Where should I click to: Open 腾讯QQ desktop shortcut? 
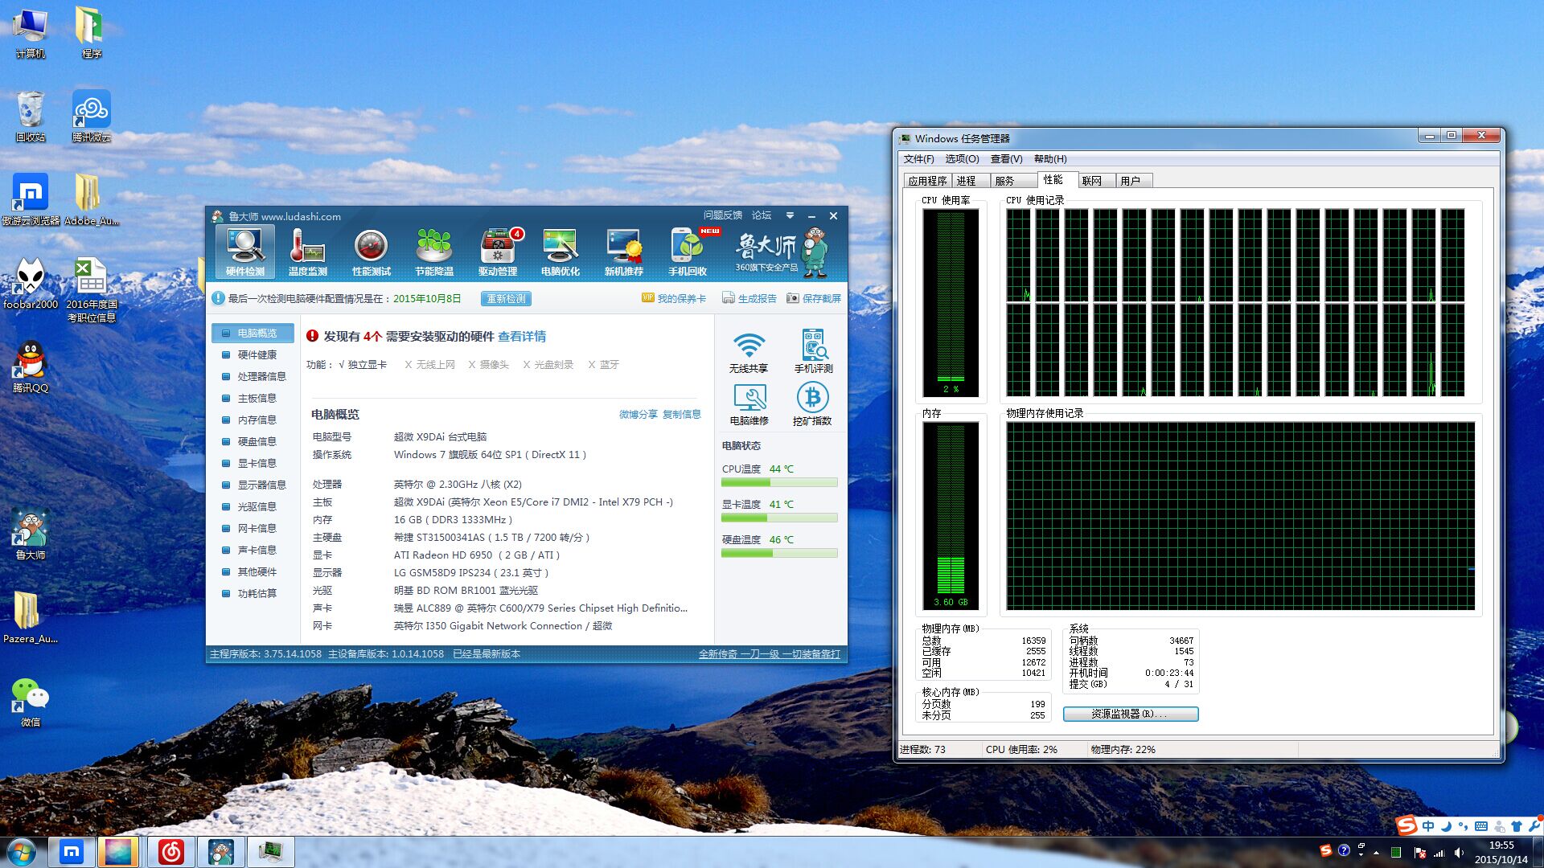click(31, 367)
